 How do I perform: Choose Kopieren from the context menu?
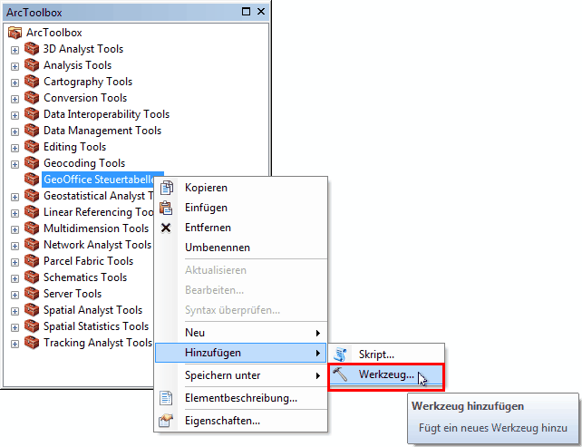tap(206, 188)
